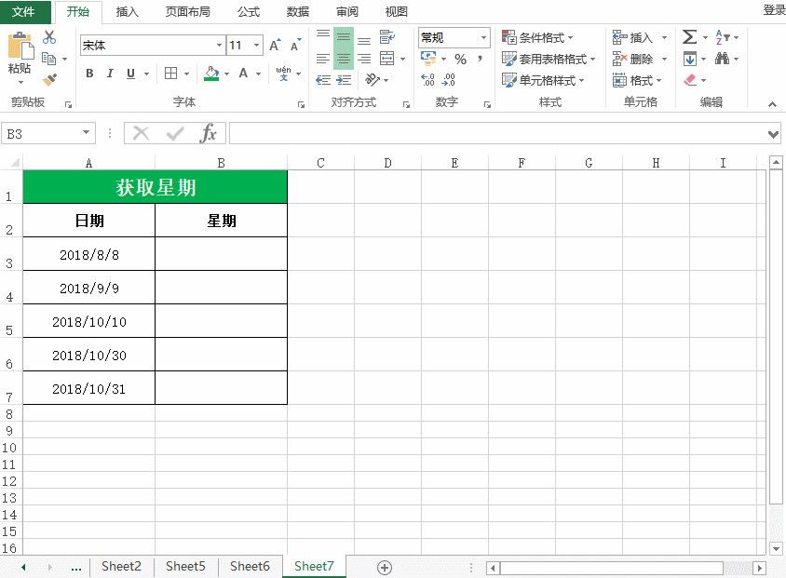Image resolution: width=786 pixels, height=578 pixels.
Task: Toggle underline formatting with U
Action: tap(129, 74)
